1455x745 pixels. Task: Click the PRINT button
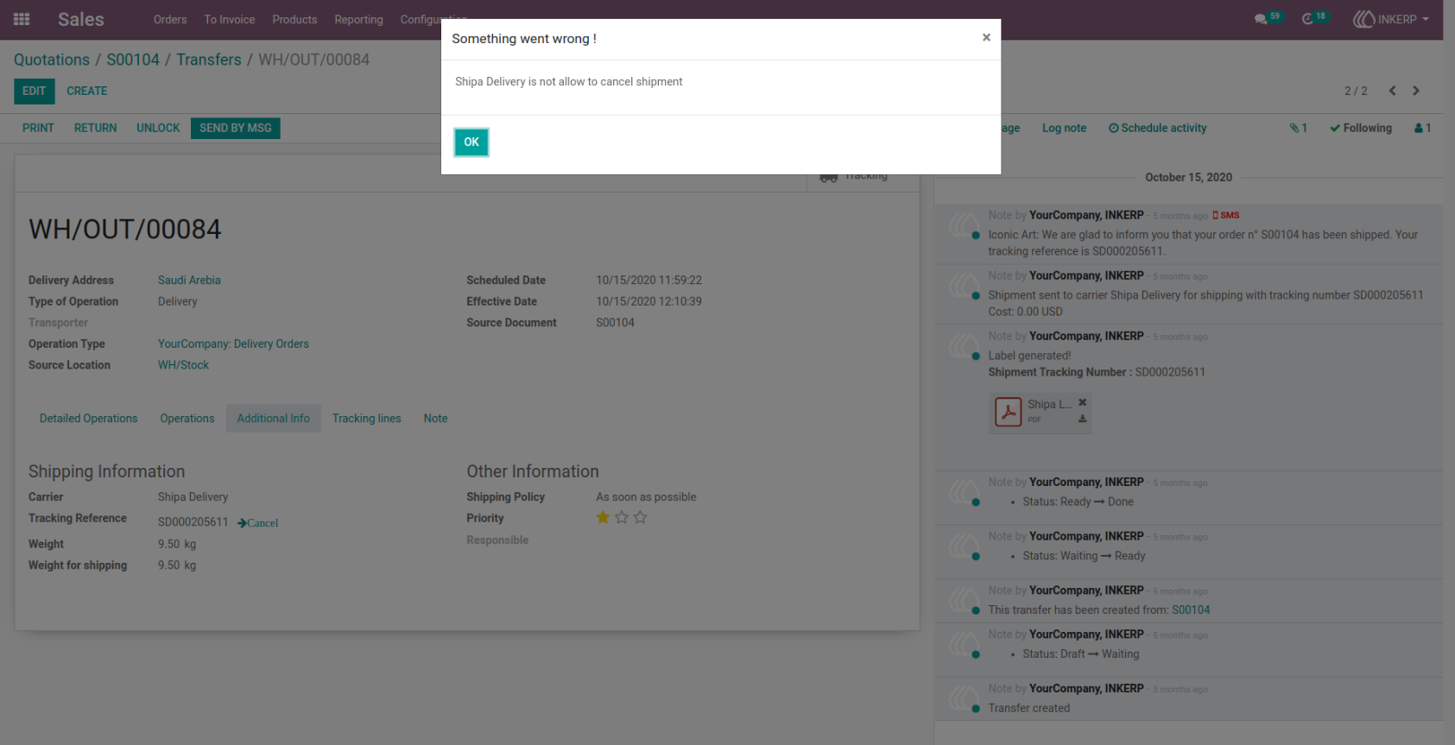(38, 128)
